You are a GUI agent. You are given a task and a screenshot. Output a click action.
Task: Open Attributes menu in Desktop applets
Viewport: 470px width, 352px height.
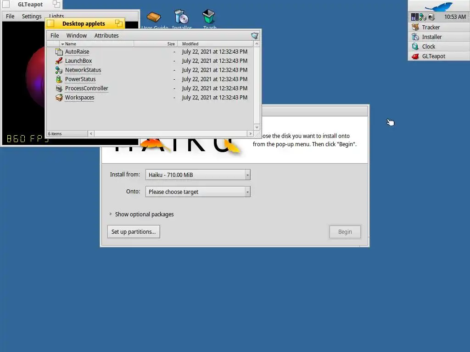coord(106,36)
